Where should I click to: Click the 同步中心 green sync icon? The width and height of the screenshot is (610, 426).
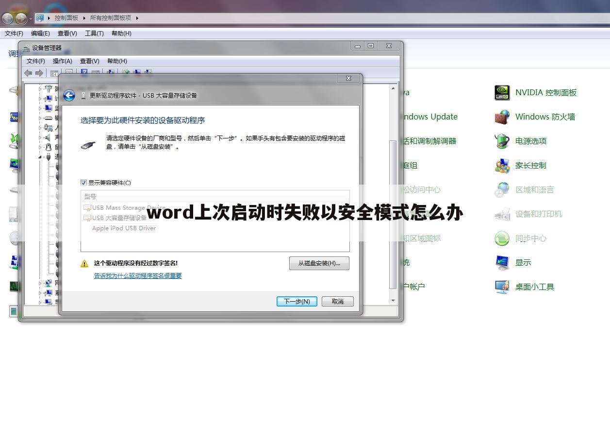coord(502,238)
